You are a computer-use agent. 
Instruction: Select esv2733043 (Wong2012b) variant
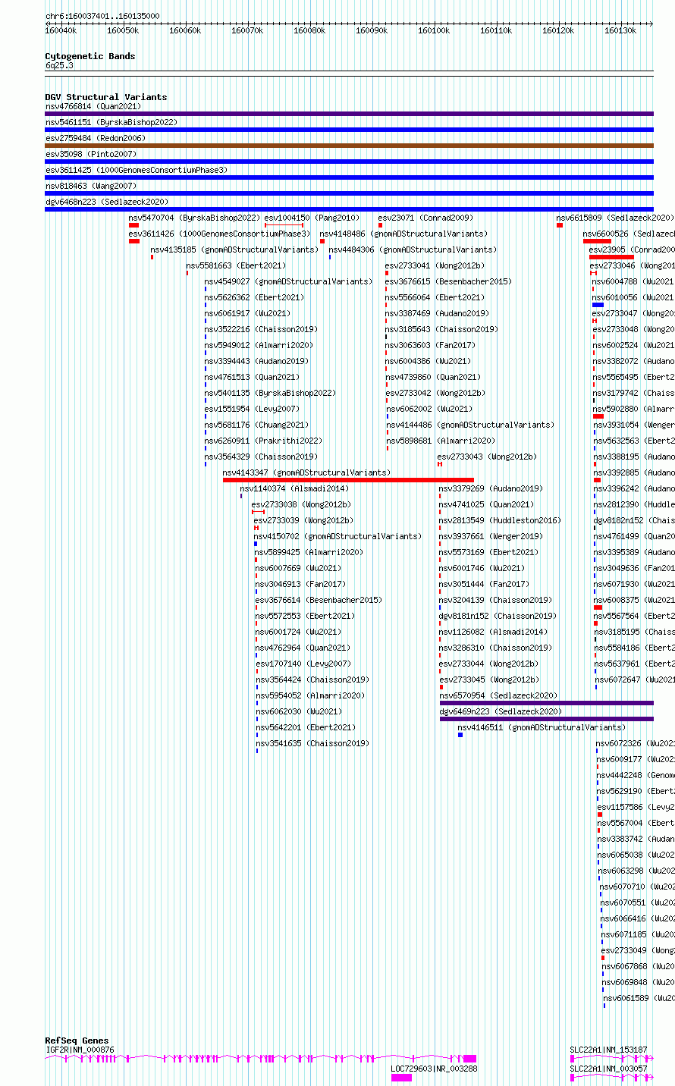pos(487,457)
